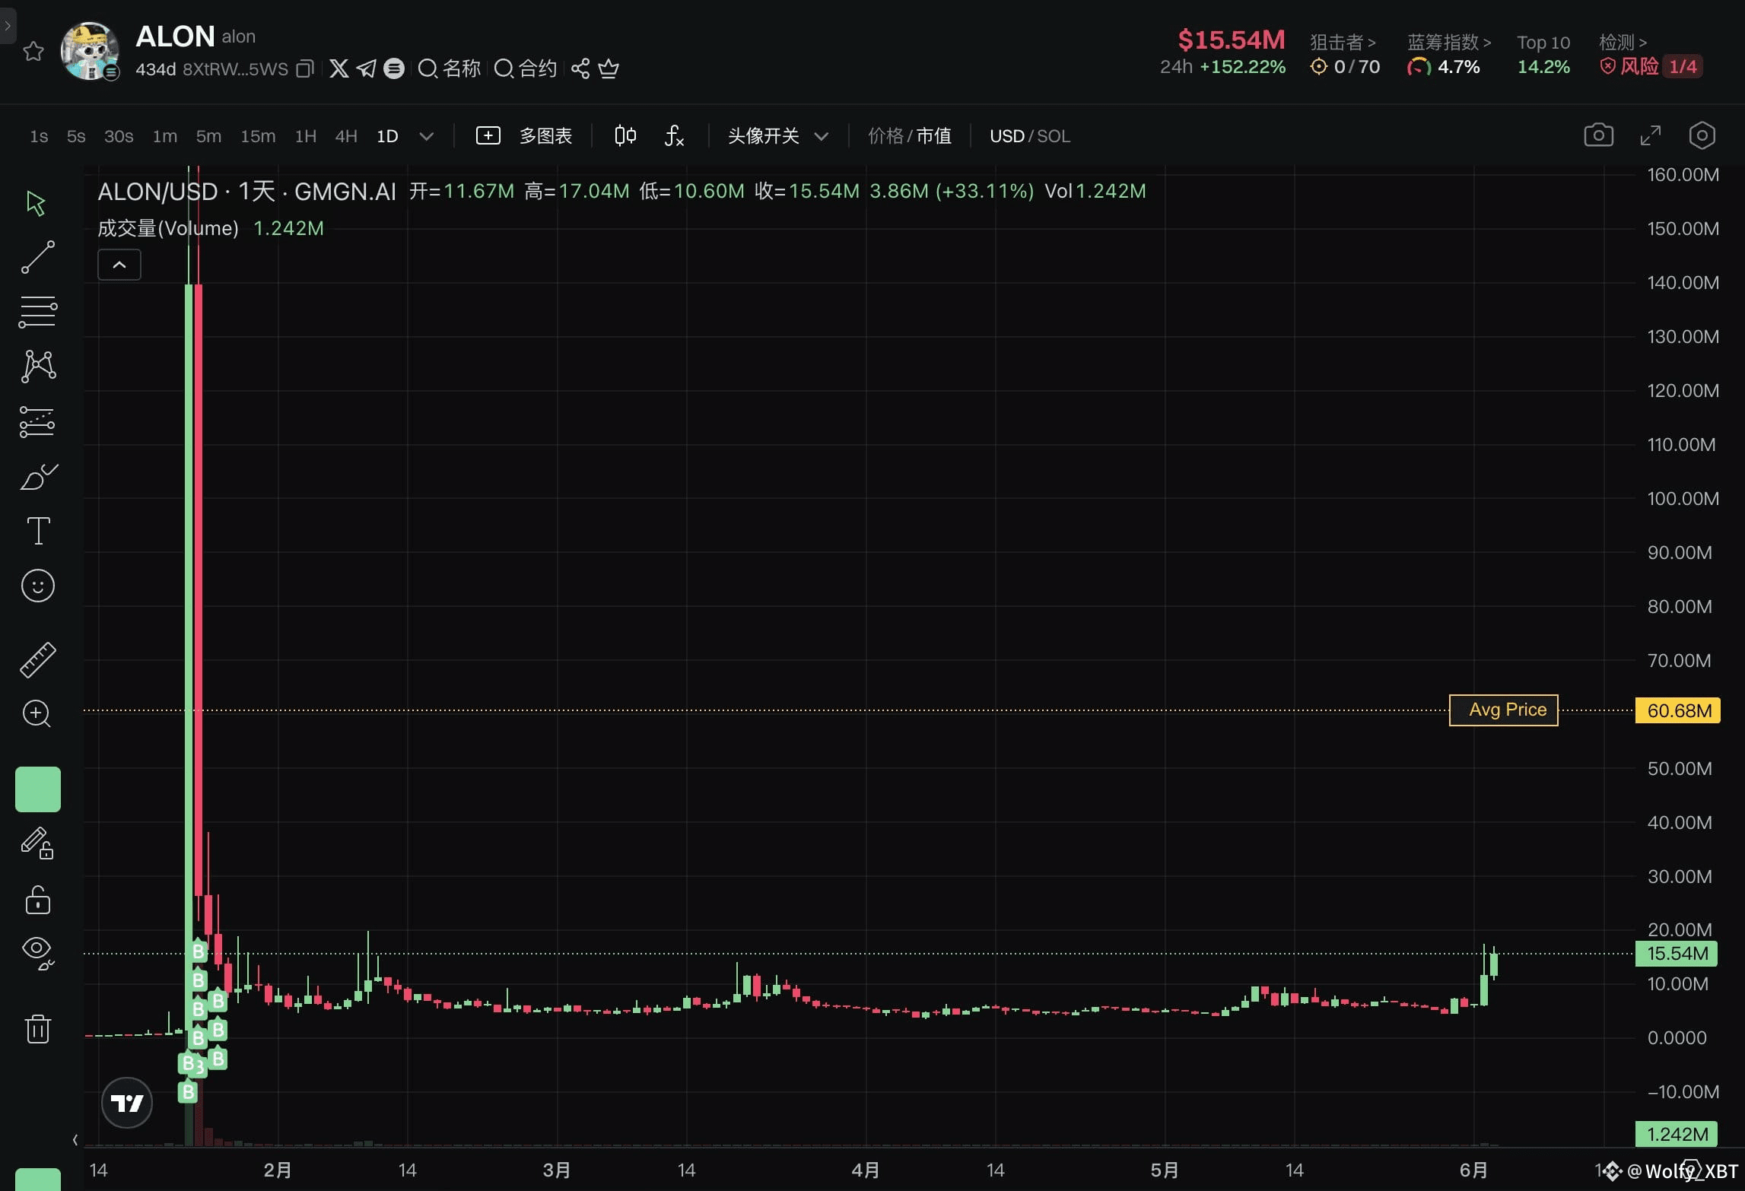Open ALON's Telegram channel

367,68
